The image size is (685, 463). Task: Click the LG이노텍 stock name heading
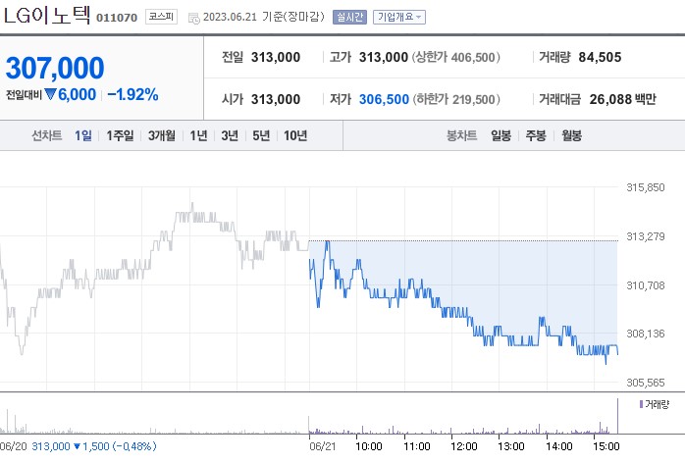[46, 16]
